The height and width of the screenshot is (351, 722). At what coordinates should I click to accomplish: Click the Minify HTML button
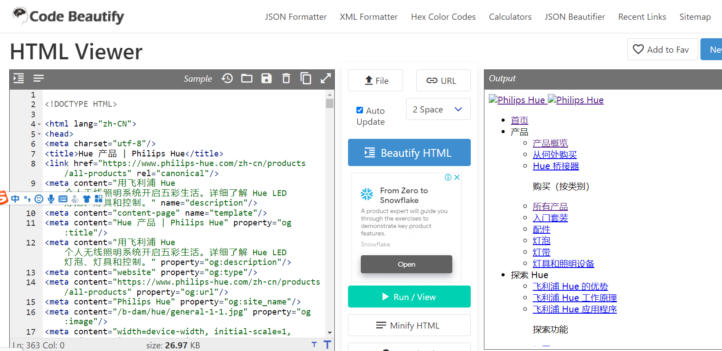click(x=409, y=325)
